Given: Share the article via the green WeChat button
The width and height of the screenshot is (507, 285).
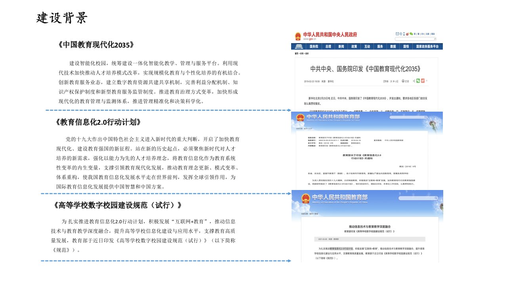Looking at the screenshot, I should [418, 81].
